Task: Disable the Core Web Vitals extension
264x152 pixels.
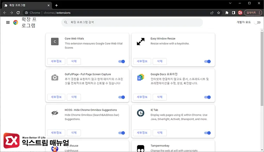Action: 122,61
